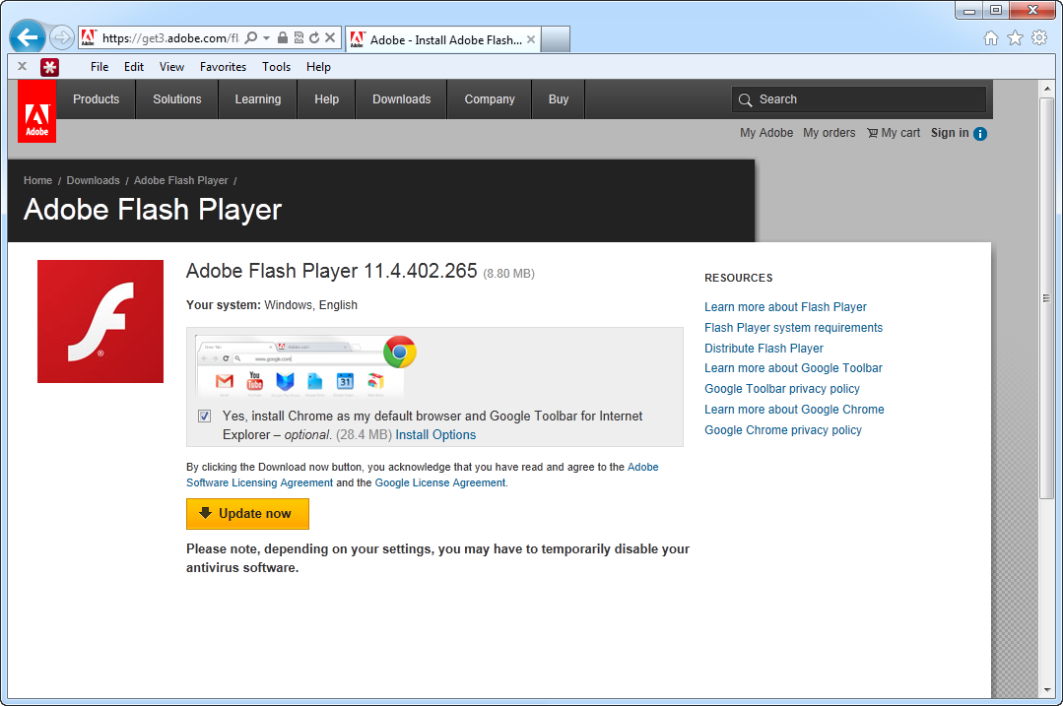Uncheck the install Chrome and Google Toolbar checkbox
The width and height of the screenshot is (1063, 706).
click(x=204, y=416)
